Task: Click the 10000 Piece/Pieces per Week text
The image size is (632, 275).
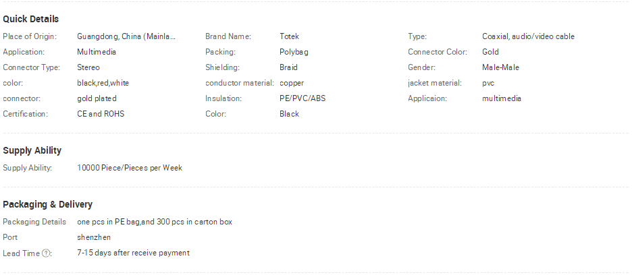Action: (x=130, y=168)
